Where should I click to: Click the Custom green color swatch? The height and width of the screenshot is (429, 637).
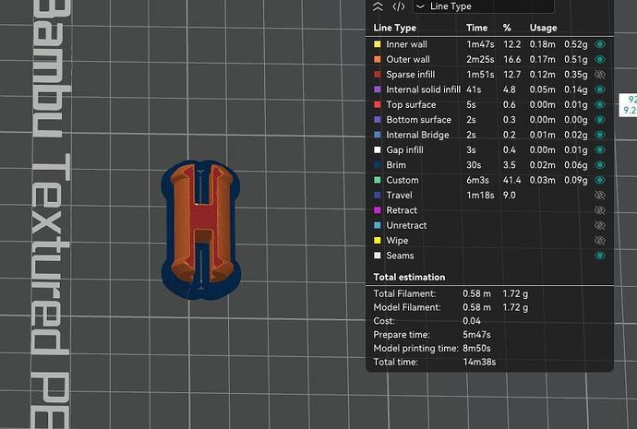tap(378, 180)
